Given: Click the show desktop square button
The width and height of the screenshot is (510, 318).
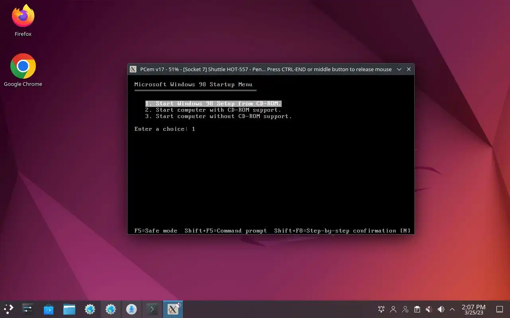Looking at the screenshot, I should 500,309.
